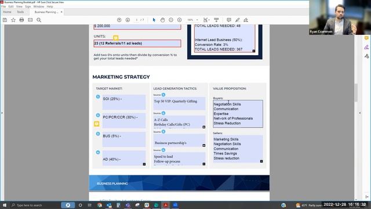Viewport: 371px width, 209px height.
Task: Expand overflow in Speed to lead field
Action: click(203, 164)
